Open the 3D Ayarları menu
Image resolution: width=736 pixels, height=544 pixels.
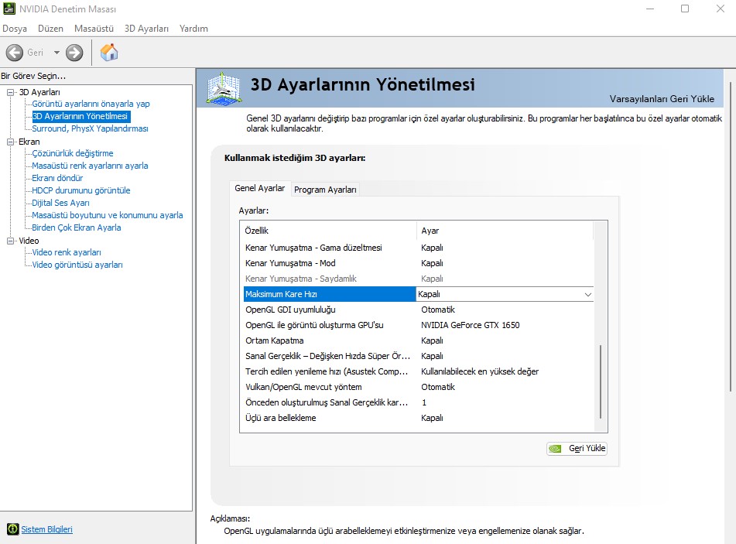[x=146, y=29]
